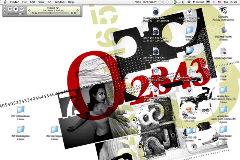240x160 pixels.
Task: Click the processor temperature readout in menu bar
Action: 145,2
